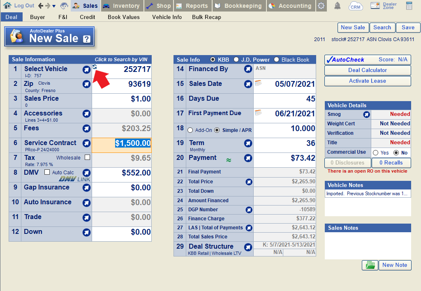Click the home icon beside Log Out
The width and height of the screenshot is (421, 291).
(7, 5)
